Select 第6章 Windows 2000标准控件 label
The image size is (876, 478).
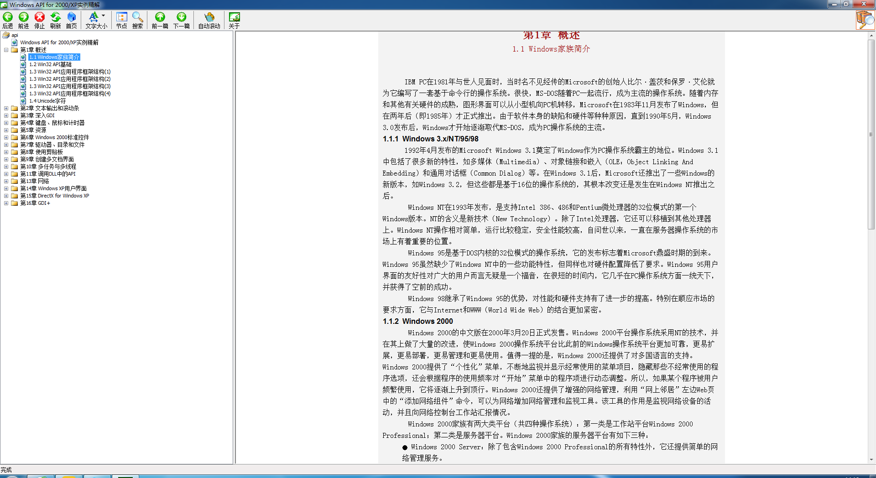55,137
